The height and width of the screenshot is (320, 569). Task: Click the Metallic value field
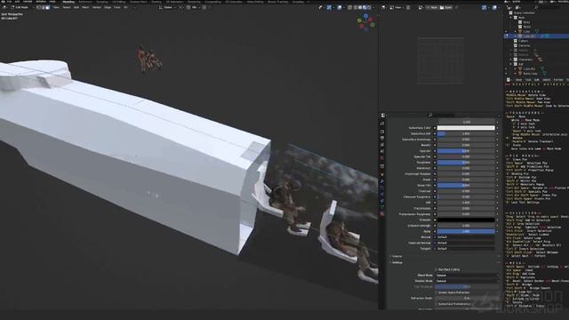(466, 145)
